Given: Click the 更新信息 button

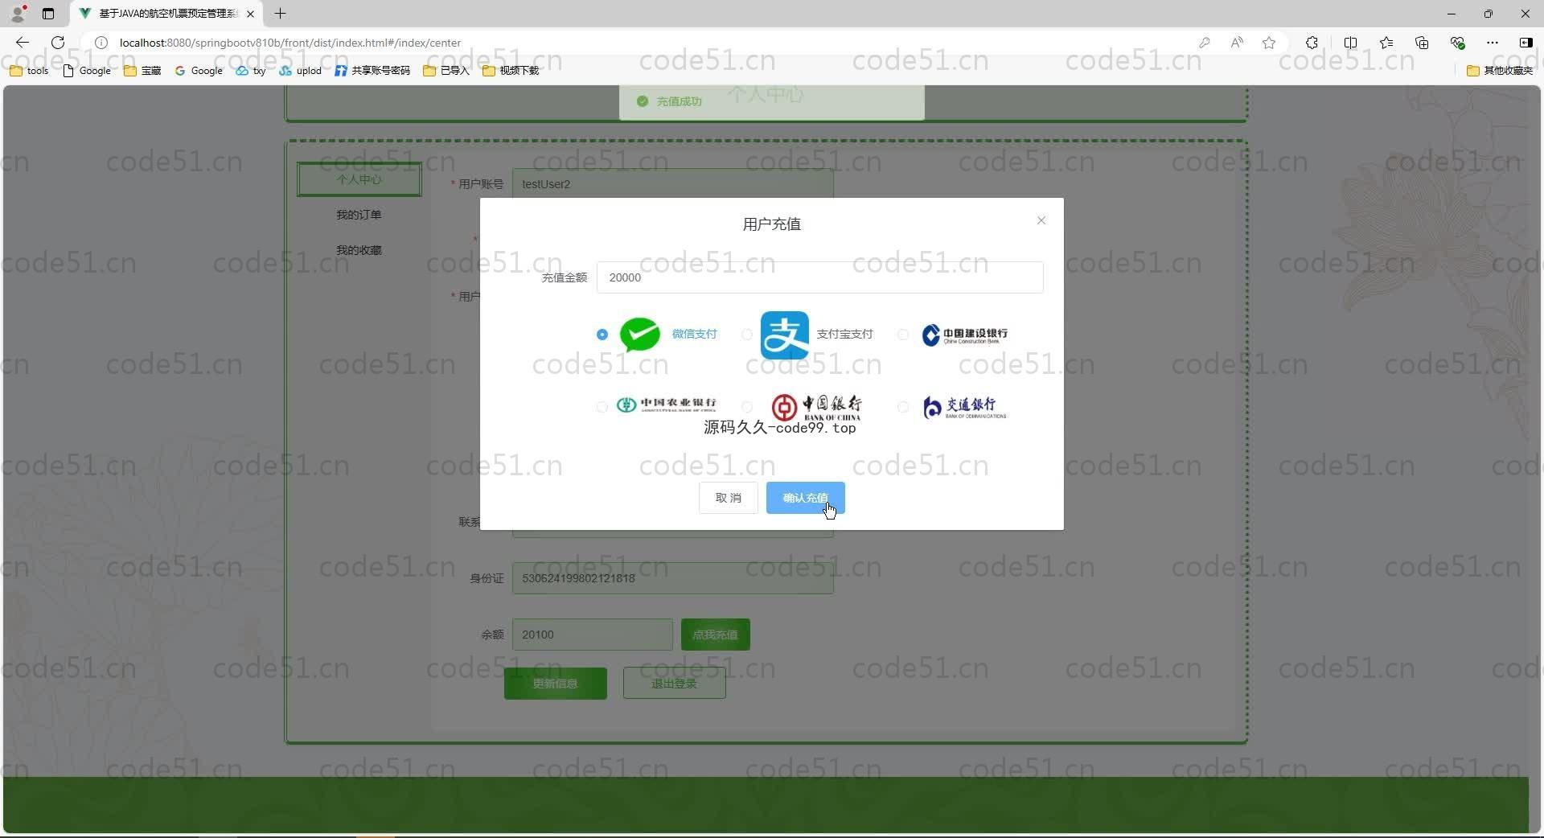Looking at the screenshot, I should point(556,684).
